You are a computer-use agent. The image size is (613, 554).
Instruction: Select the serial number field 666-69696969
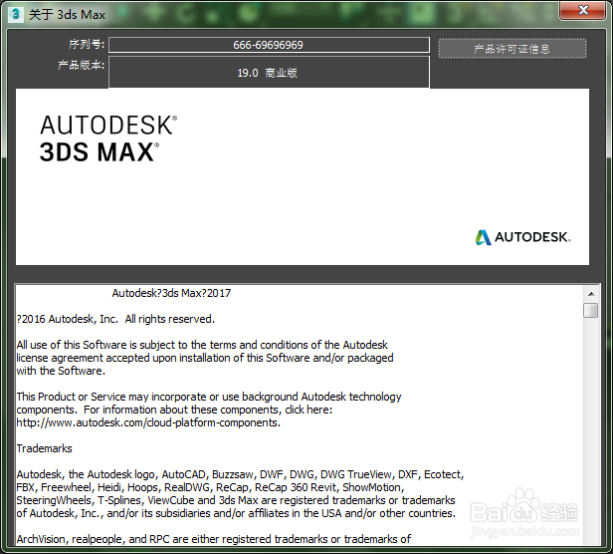click(x=269, y=45)
